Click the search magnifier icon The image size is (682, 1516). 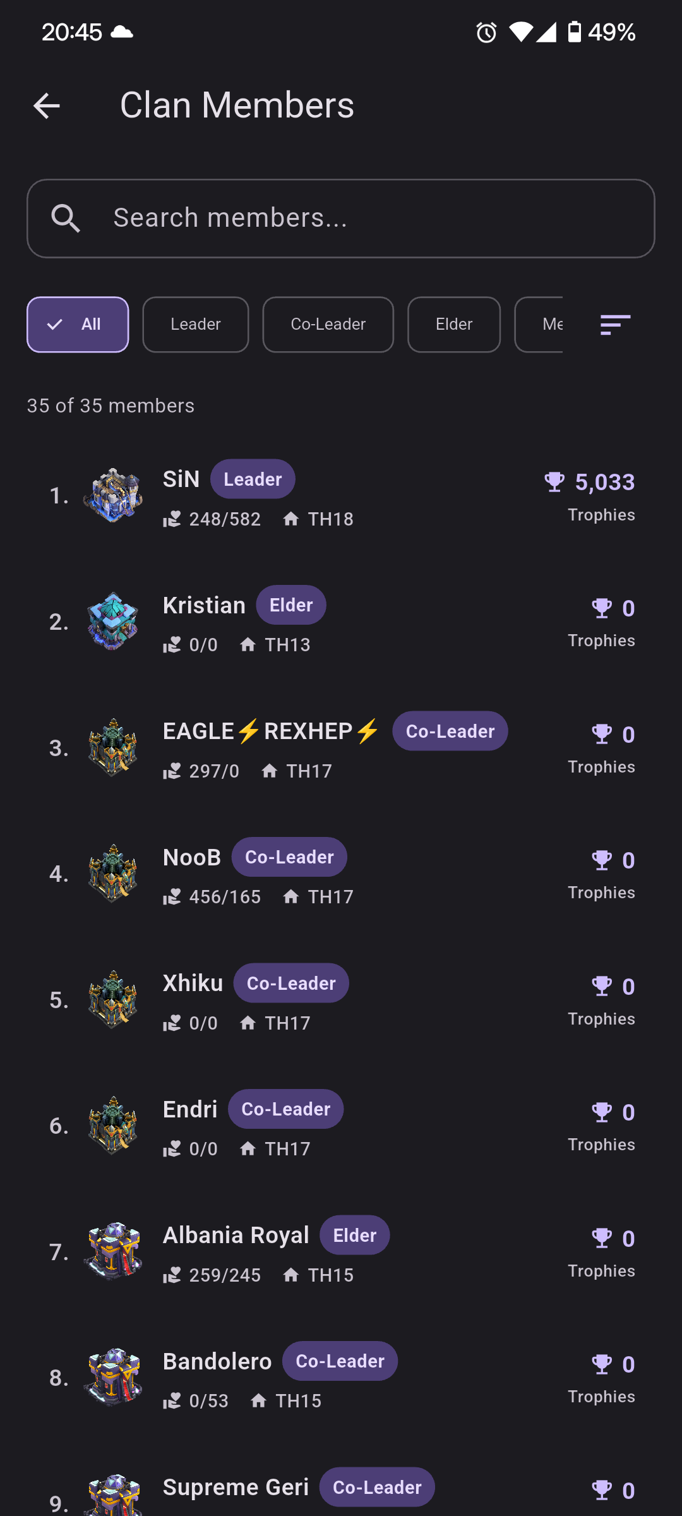tap(66, 218)
